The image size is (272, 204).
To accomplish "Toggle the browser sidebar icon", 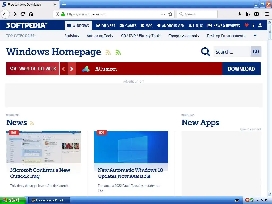I will click(x=257, y=14).
